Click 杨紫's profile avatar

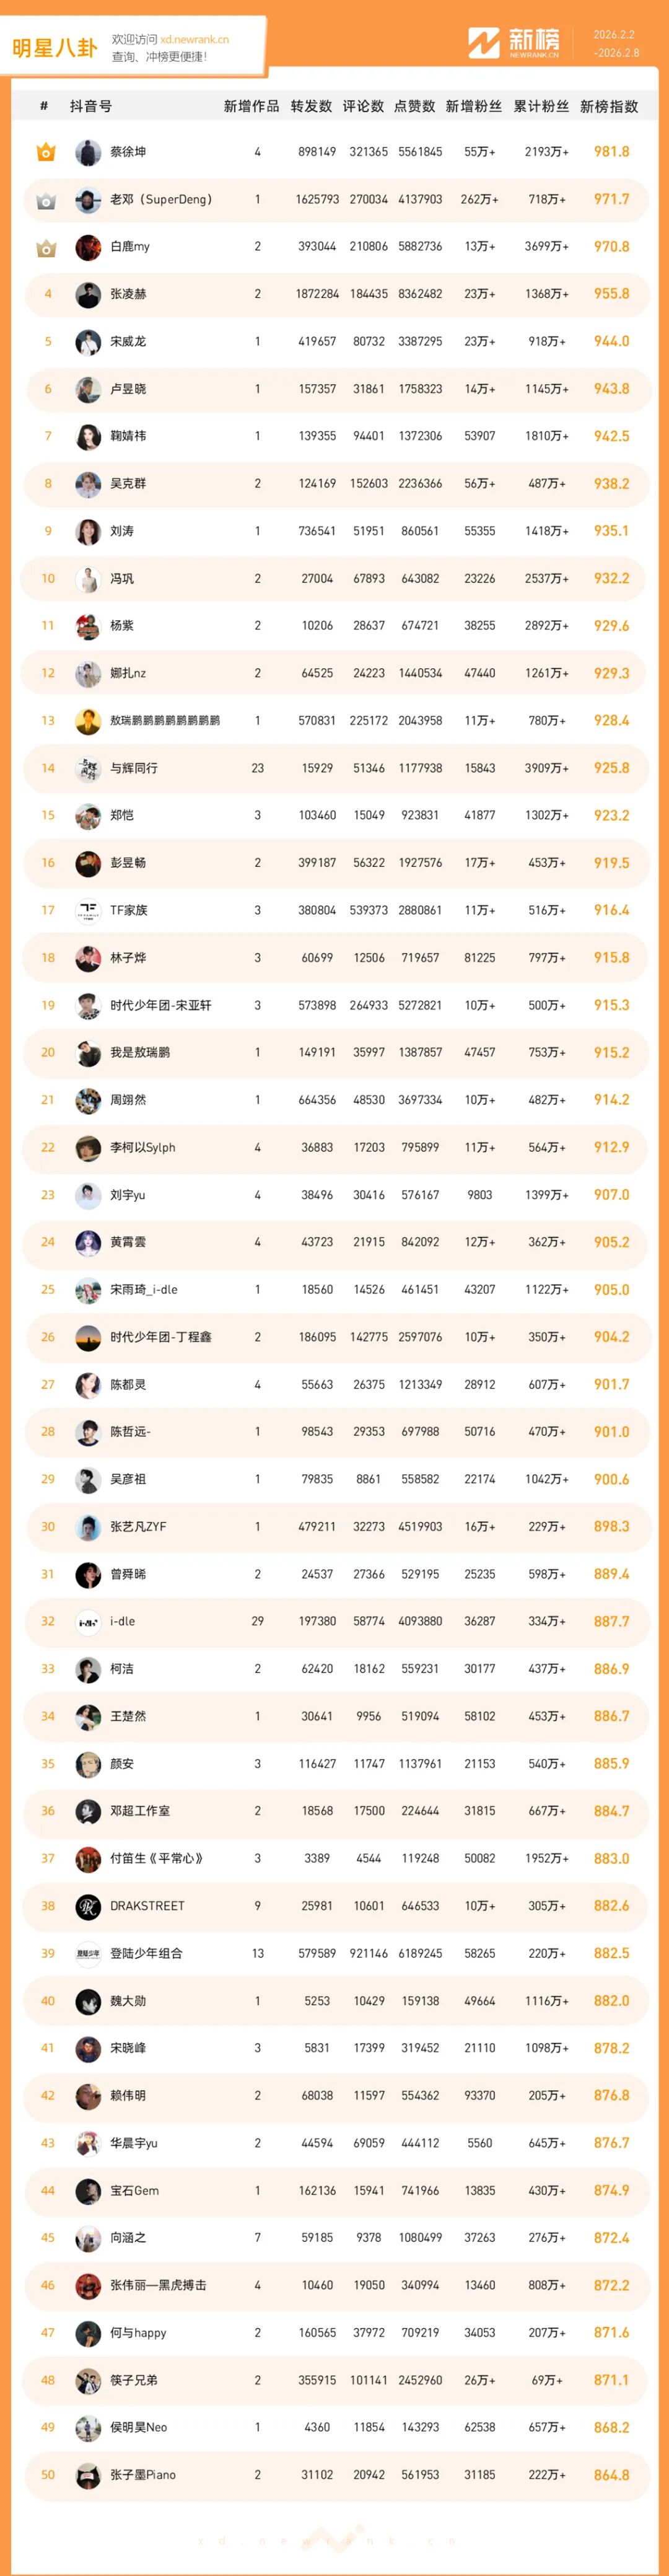point(88,626)
